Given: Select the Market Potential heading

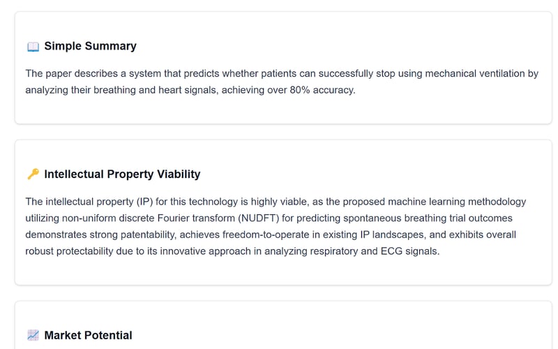Looking at the screenshot, I should point(88,335).
